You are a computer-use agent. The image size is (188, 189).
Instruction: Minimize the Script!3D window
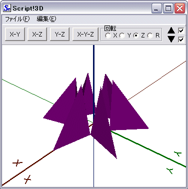(x=156, y=8)
